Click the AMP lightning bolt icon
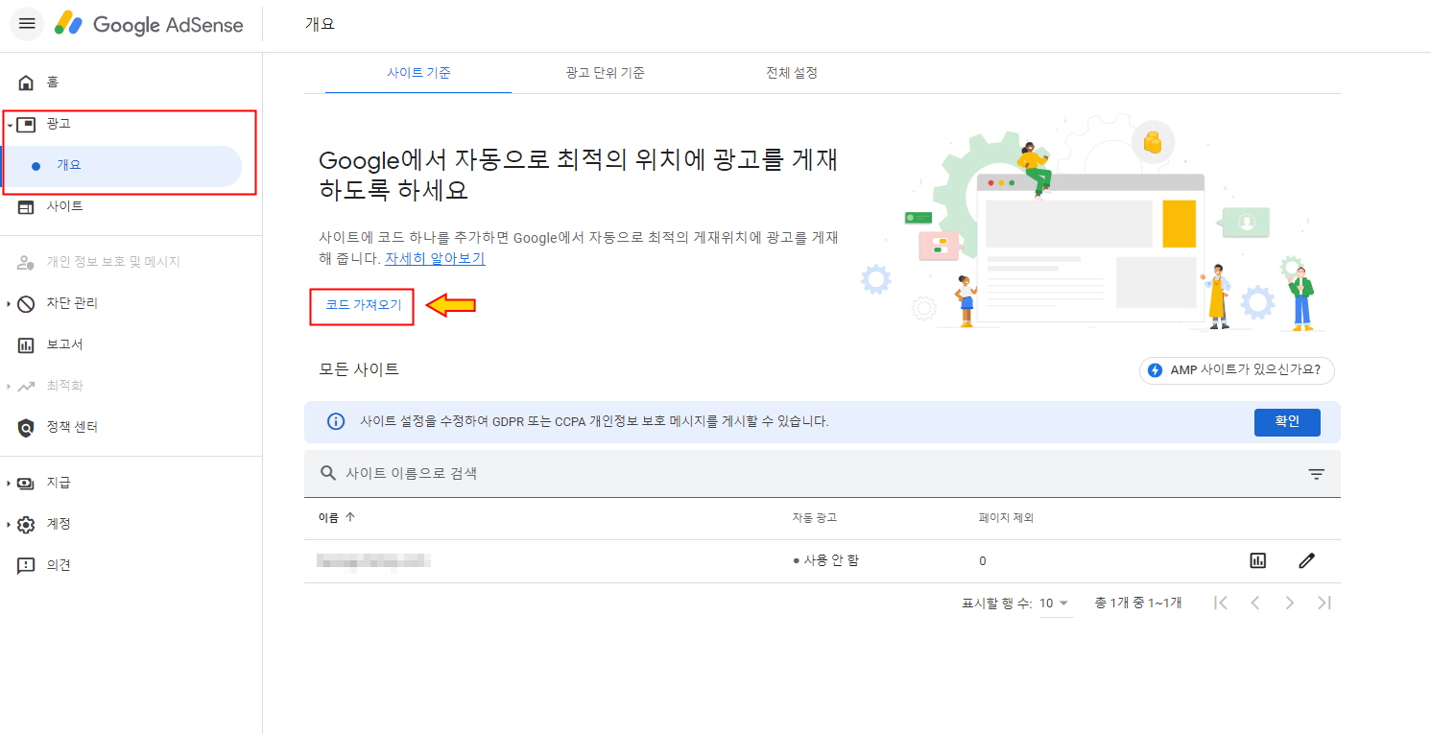This screenshot has height=734, width=1431. click(x=1156, y=370)
